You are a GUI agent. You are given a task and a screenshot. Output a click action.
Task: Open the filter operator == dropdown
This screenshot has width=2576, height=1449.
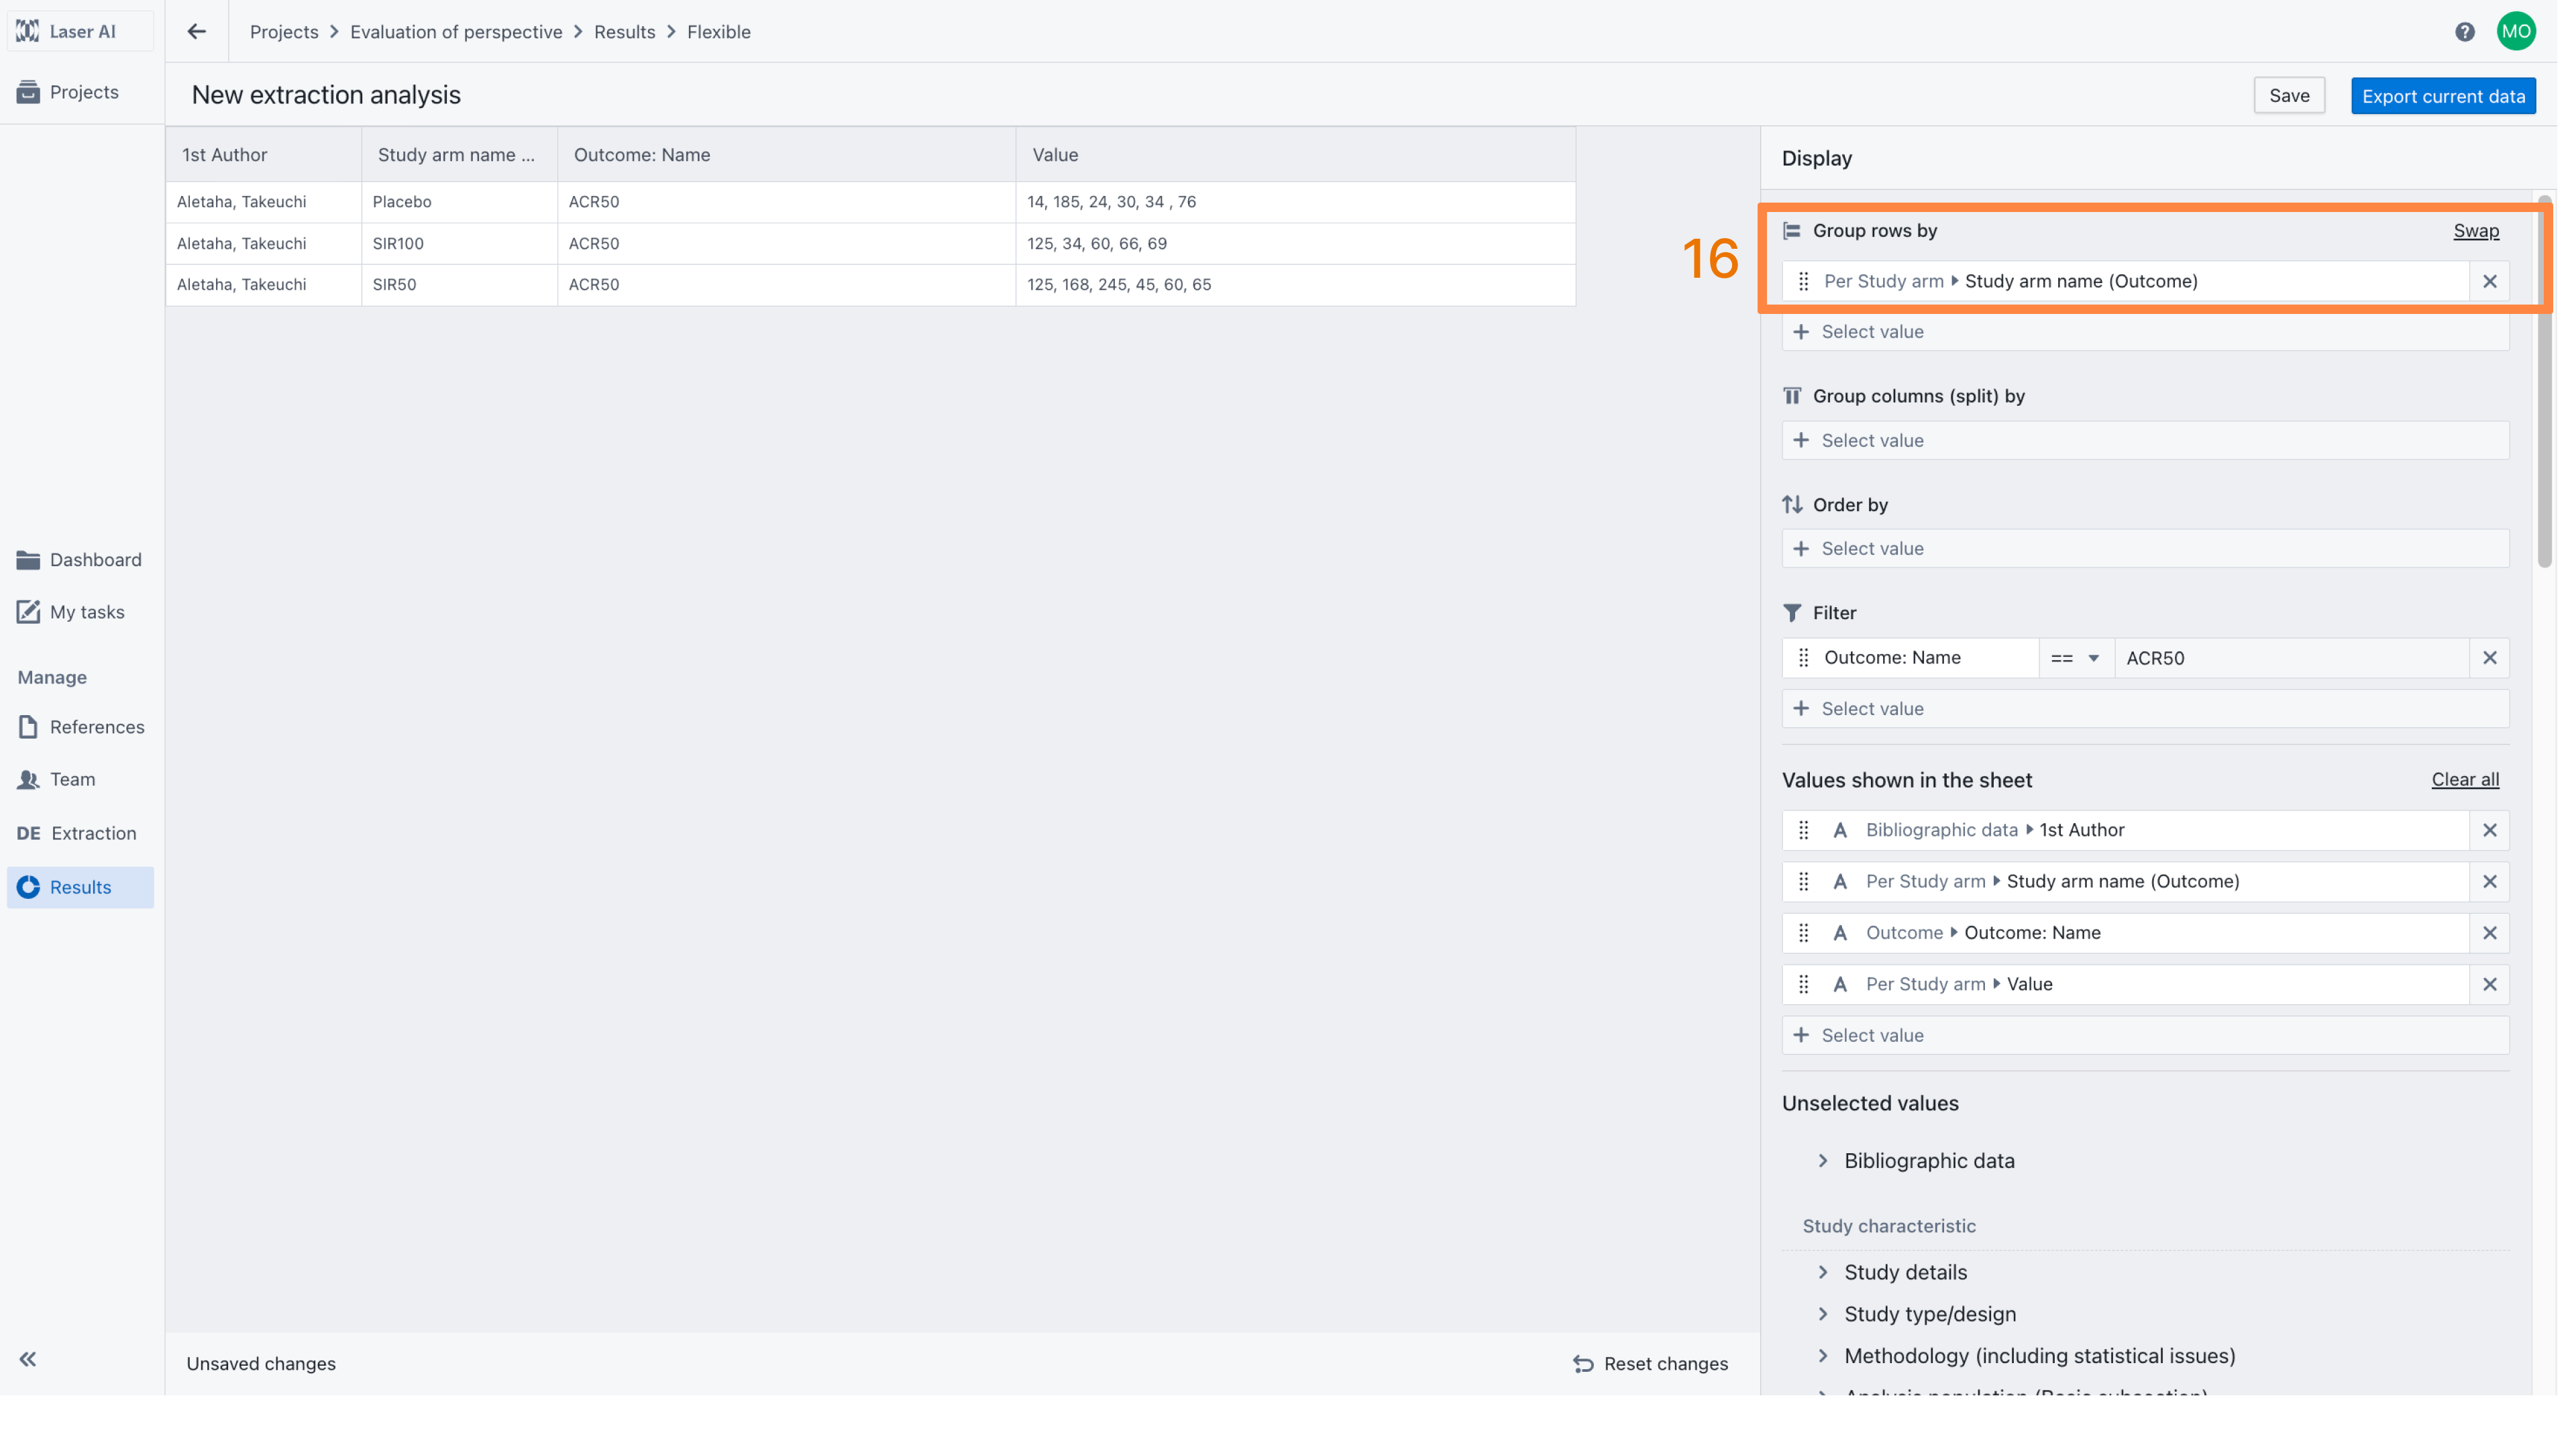pyautogui.click(x=2076, y=658)
